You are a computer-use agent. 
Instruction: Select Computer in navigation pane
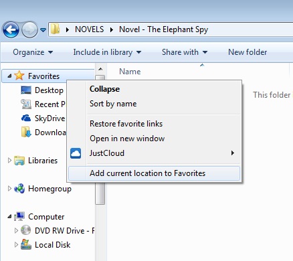46,217
